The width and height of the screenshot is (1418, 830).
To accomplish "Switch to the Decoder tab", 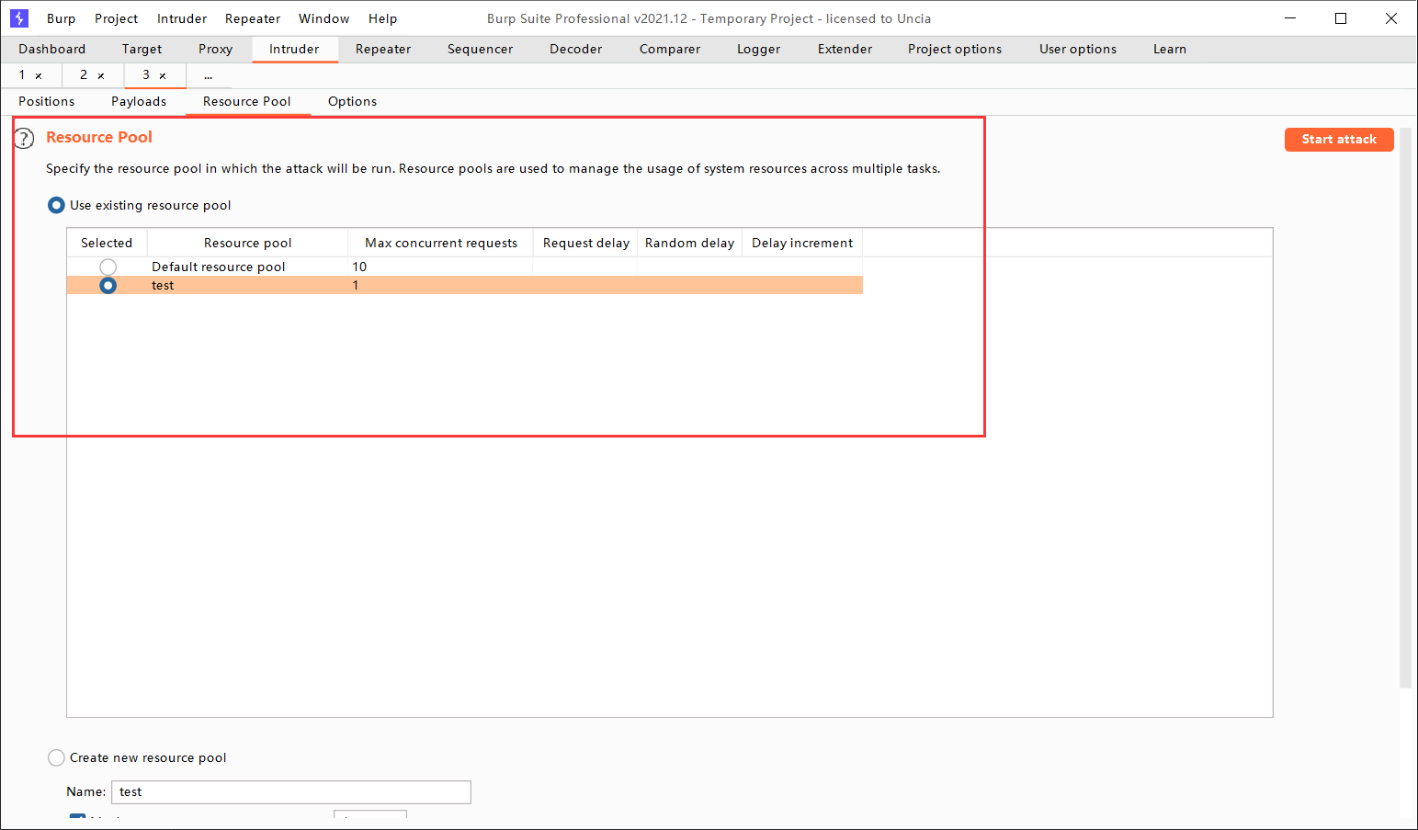I will pos(576,50).
